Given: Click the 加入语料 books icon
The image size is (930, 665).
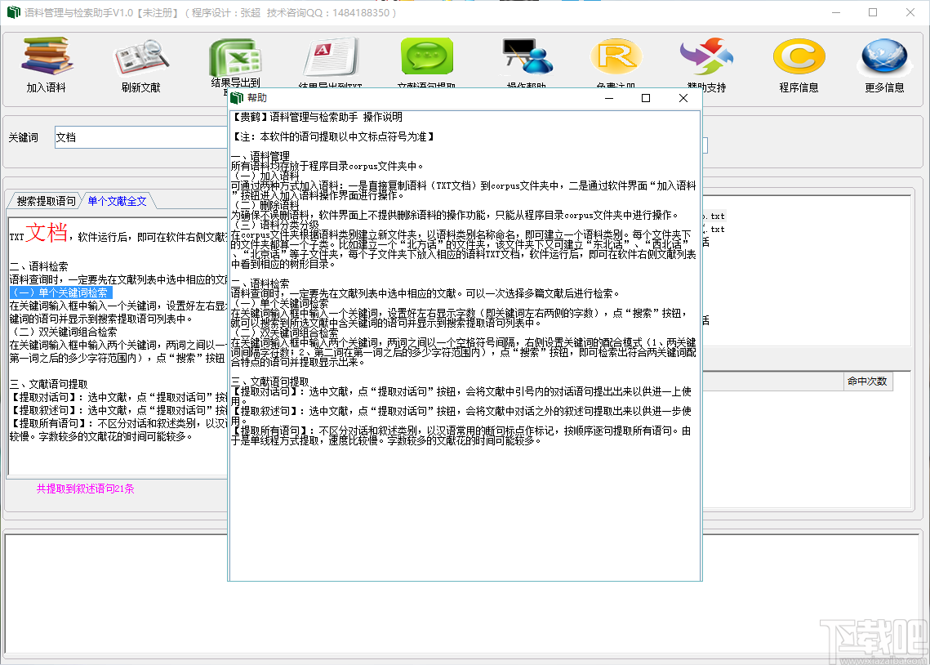Looking at the screenshot, I should click(47, 56).
